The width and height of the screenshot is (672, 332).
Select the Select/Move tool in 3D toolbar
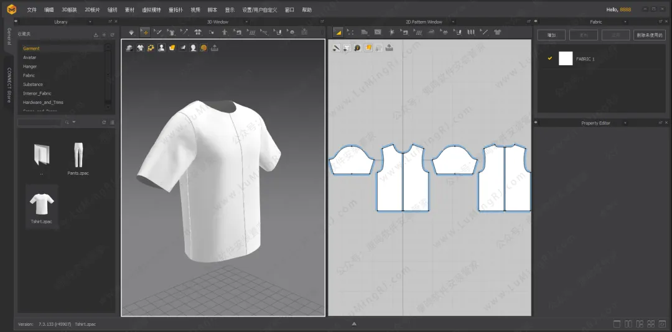point(145,32)
